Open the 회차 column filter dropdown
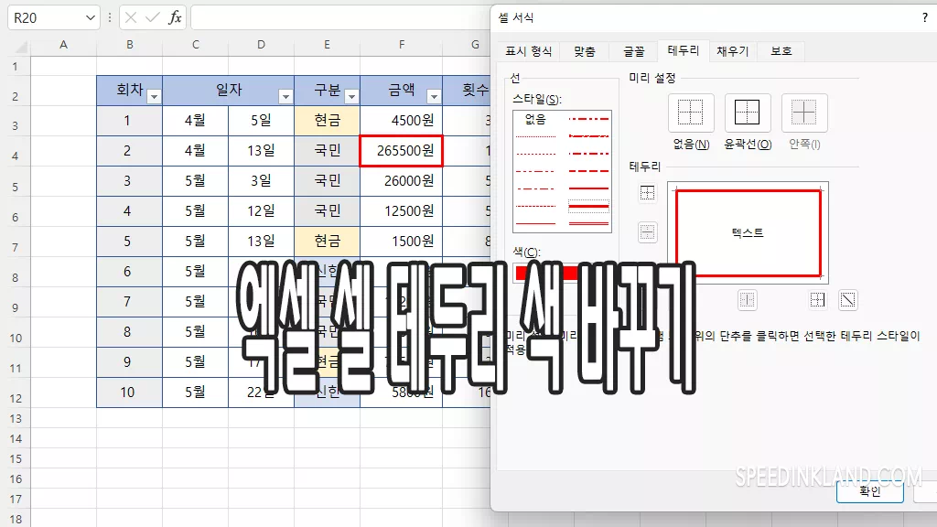937x527 pixels. pos(154,96)
